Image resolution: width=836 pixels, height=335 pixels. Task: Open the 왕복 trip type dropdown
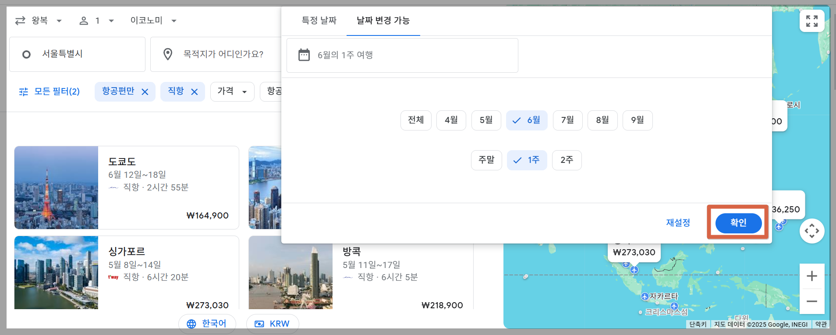coord(39,21)
